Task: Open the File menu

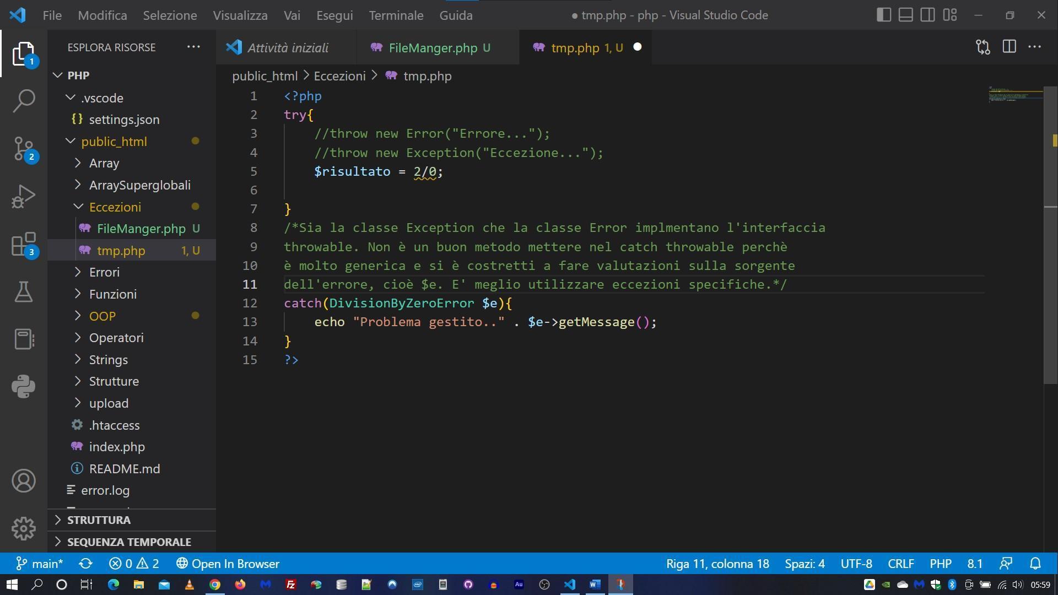Action: pos(52,15)
